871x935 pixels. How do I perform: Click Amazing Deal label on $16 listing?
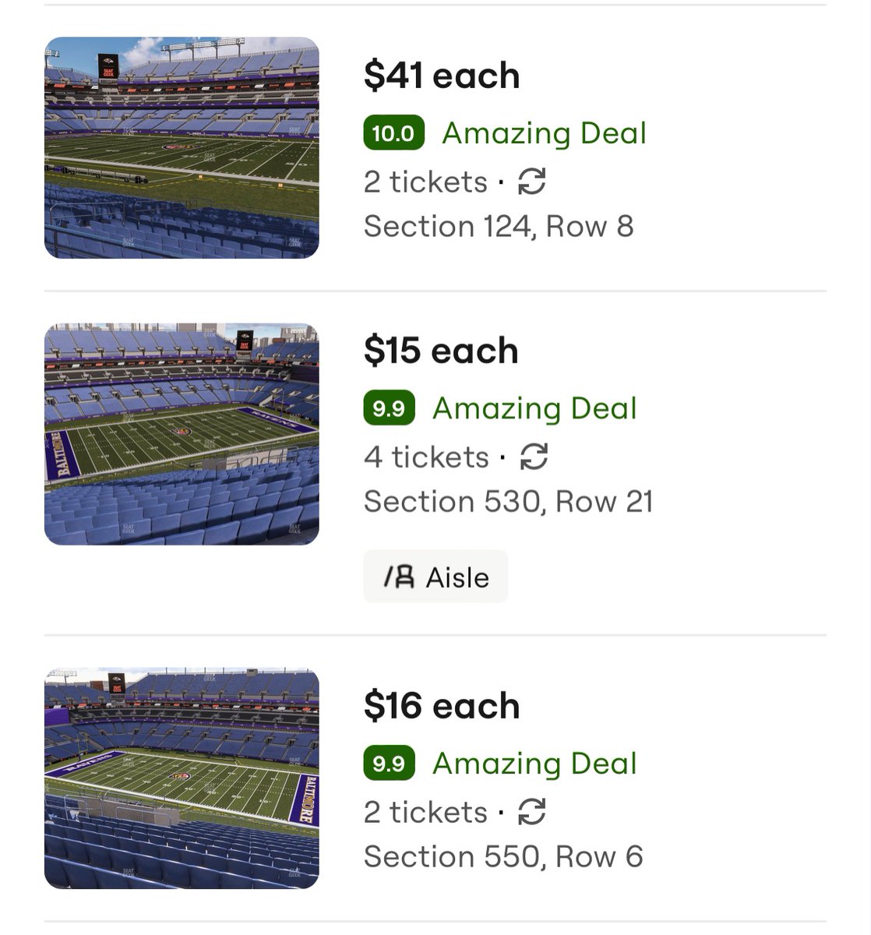[x=534, y=764]
